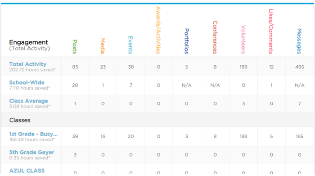Select the 188 volunteers cell for 1st Grade
The height and width of the screenshot is (176, 315).
tap(243, 136)
